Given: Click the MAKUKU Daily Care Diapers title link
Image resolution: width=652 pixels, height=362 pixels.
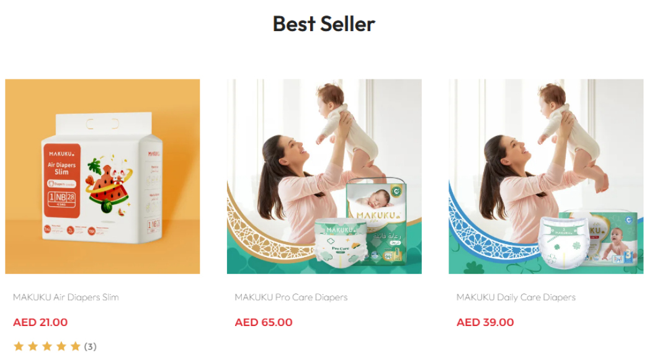Looking at the screenshot, I should pos(516,297).
